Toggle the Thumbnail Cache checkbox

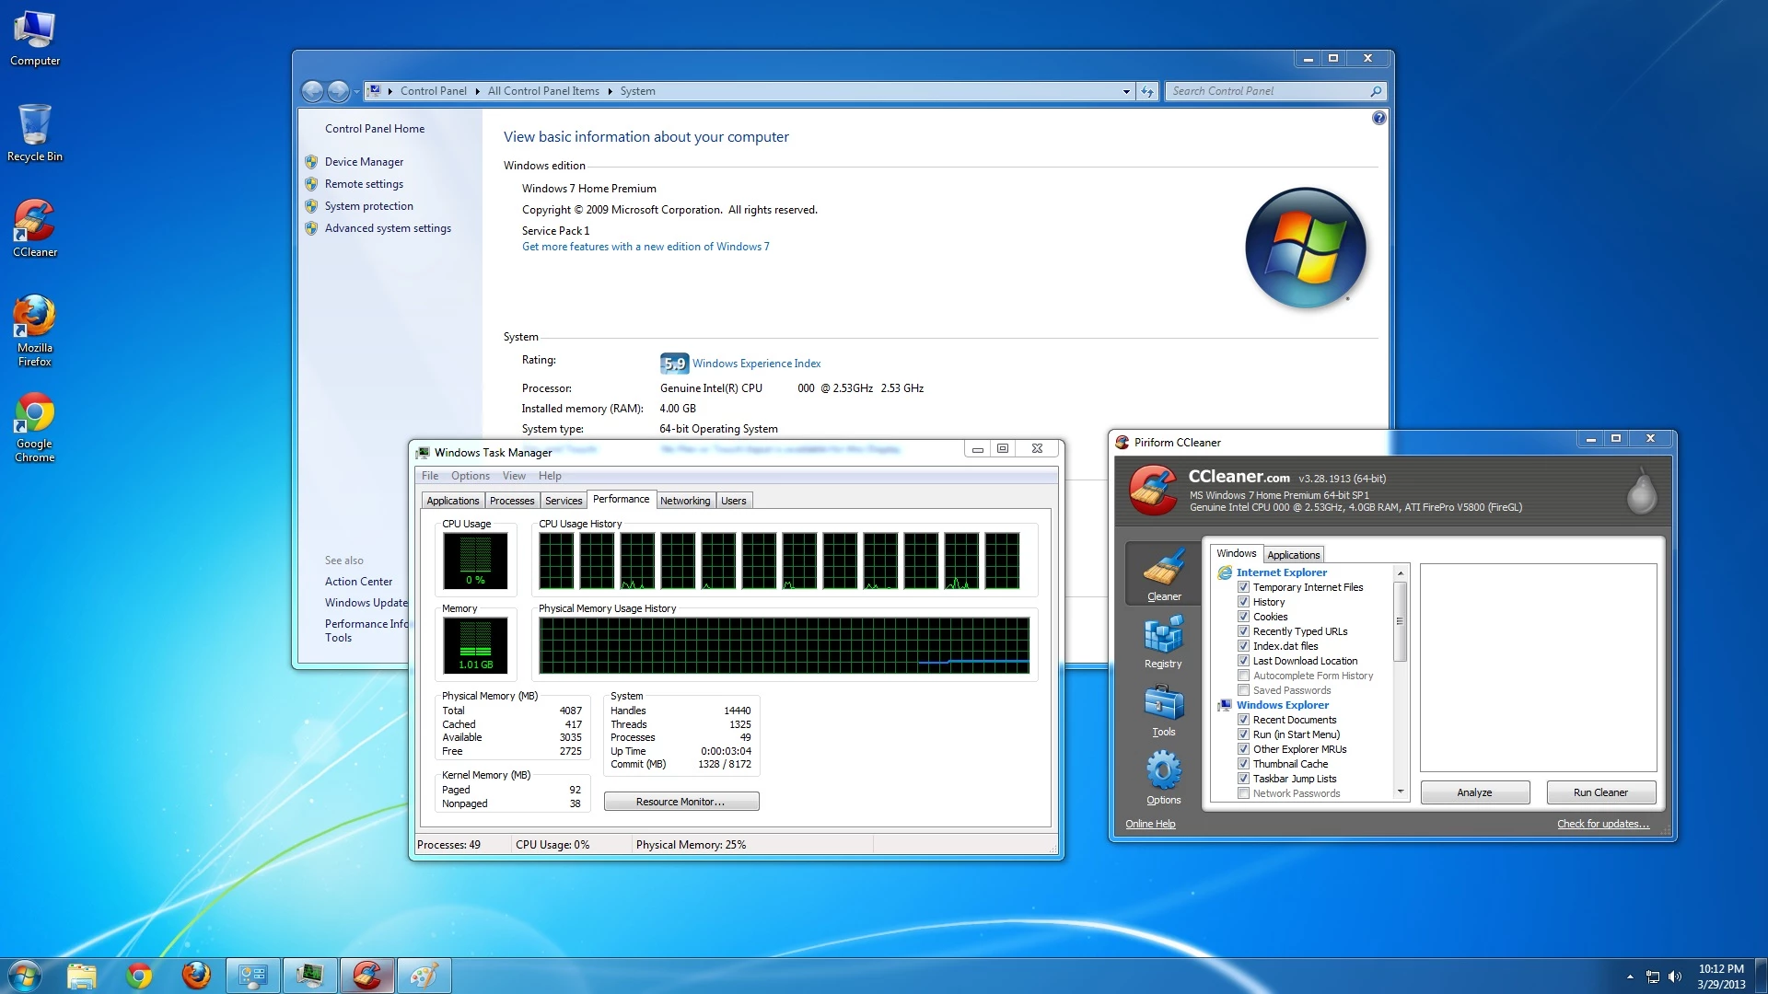coord(1243,764)
